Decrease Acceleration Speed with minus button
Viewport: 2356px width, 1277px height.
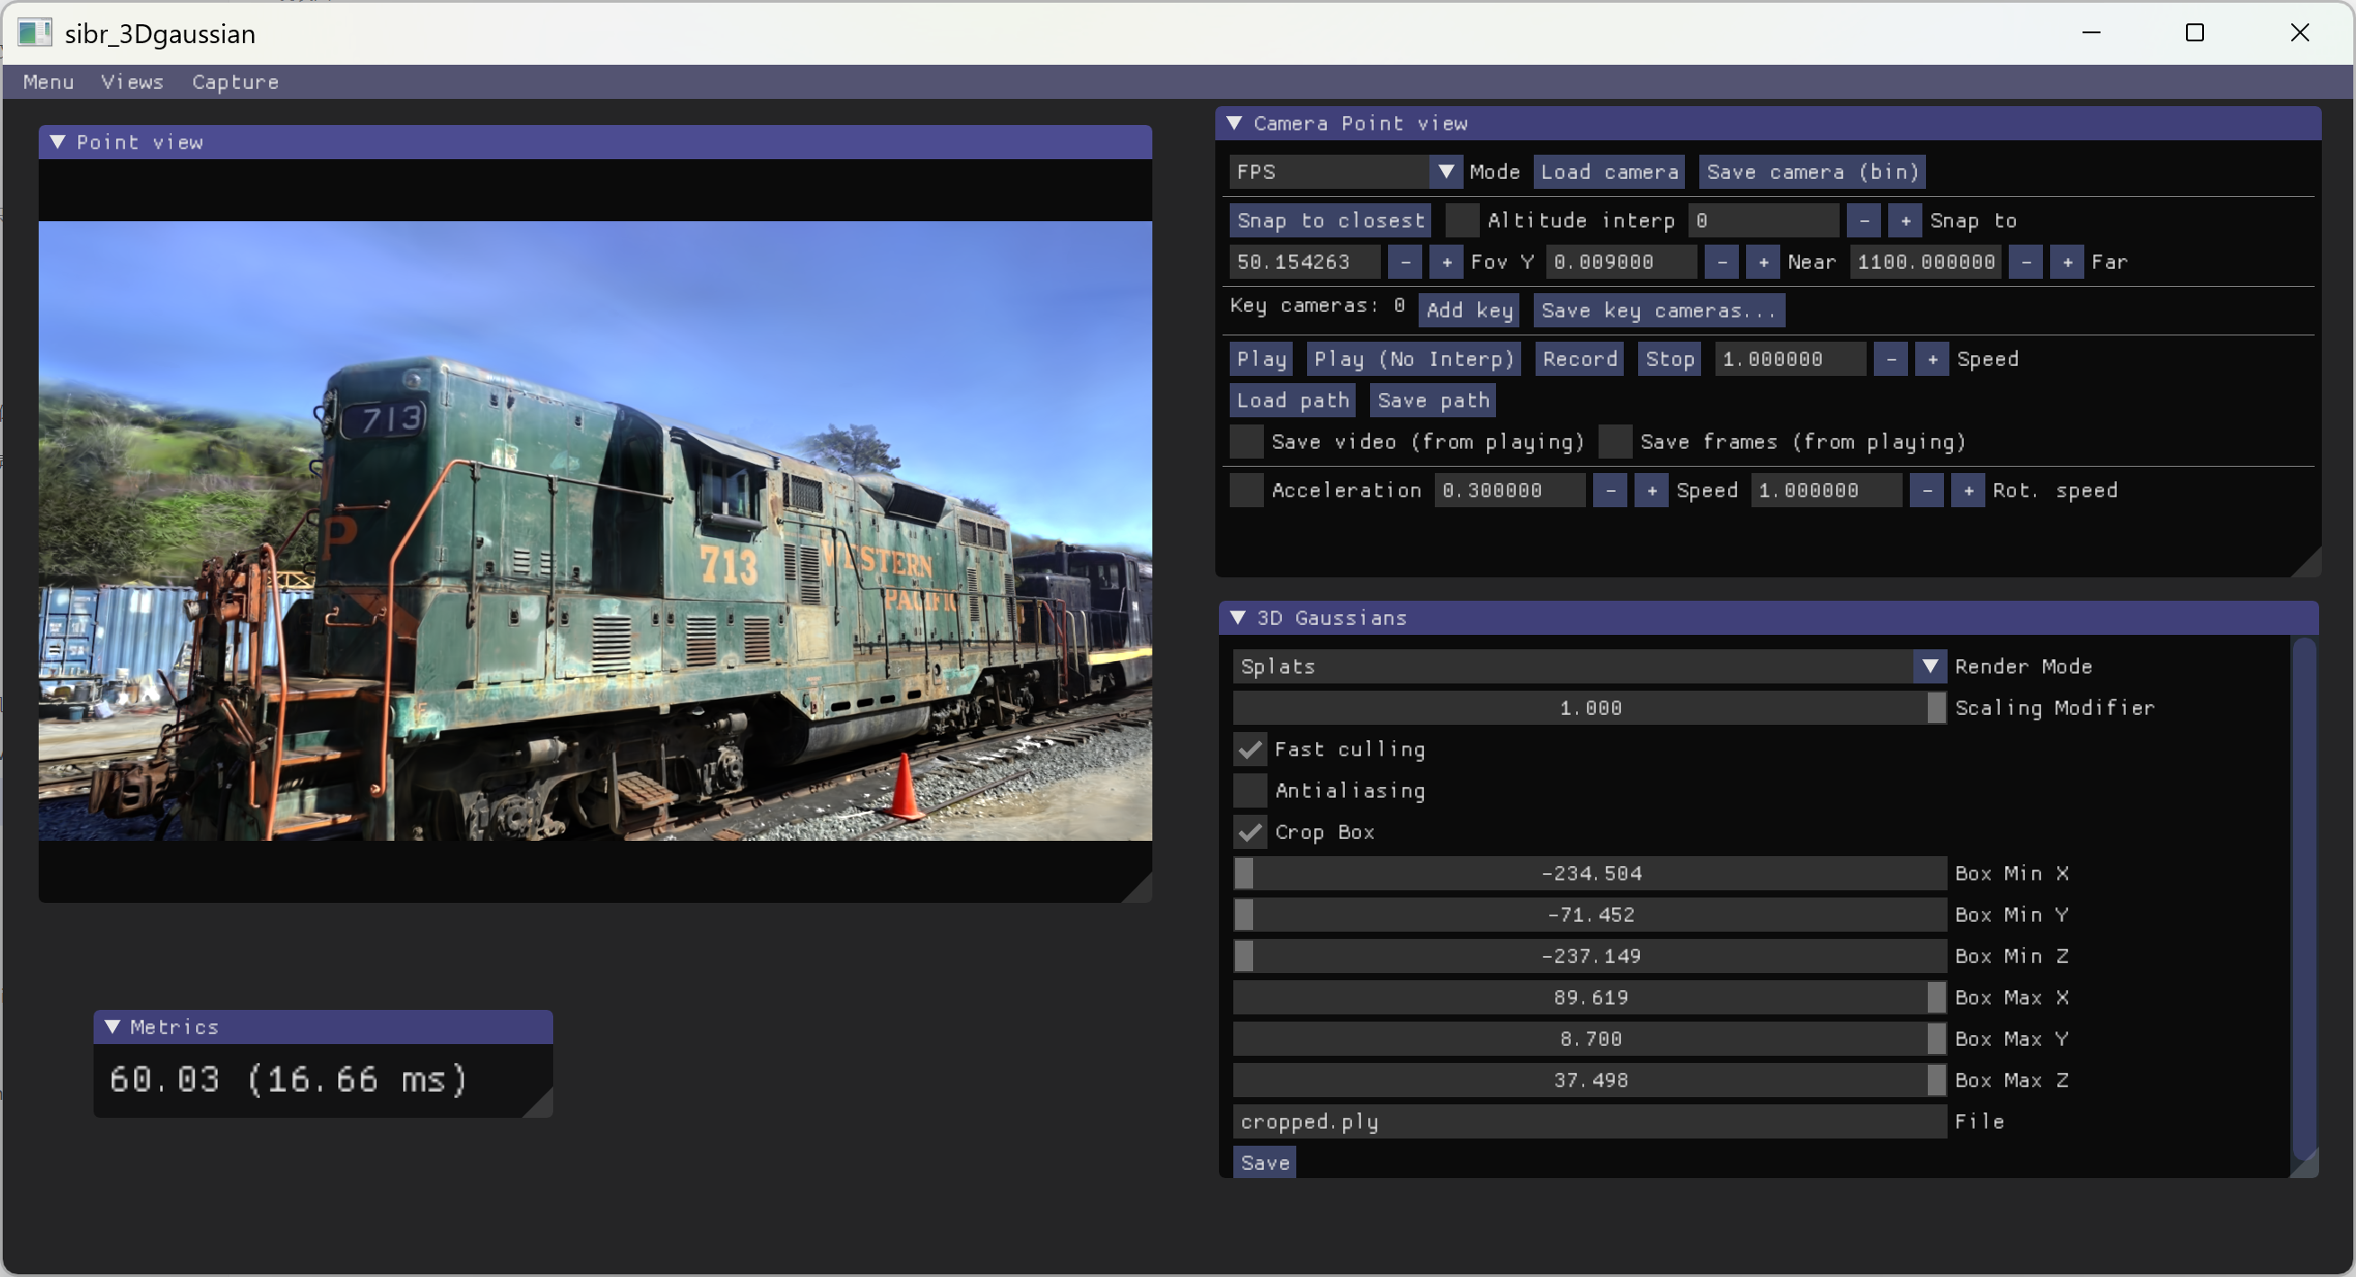pyautogui.click(x=1609, y=491)
